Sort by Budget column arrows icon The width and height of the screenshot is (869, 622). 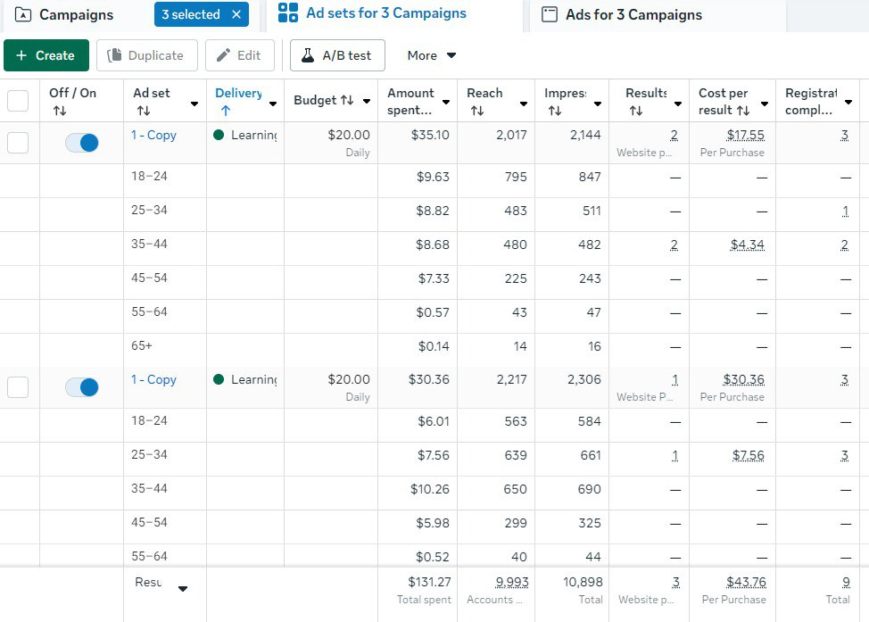tap(347, 101)
